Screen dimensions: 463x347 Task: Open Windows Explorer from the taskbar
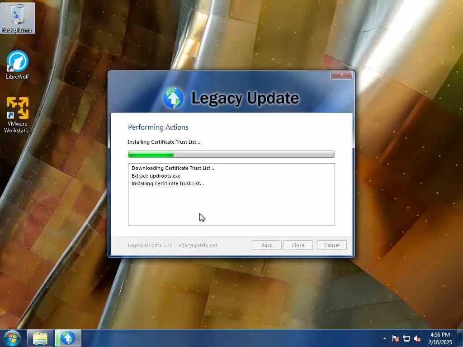40,338
